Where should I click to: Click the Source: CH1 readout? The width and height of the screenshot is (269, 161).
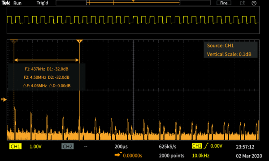pos(220,46)
